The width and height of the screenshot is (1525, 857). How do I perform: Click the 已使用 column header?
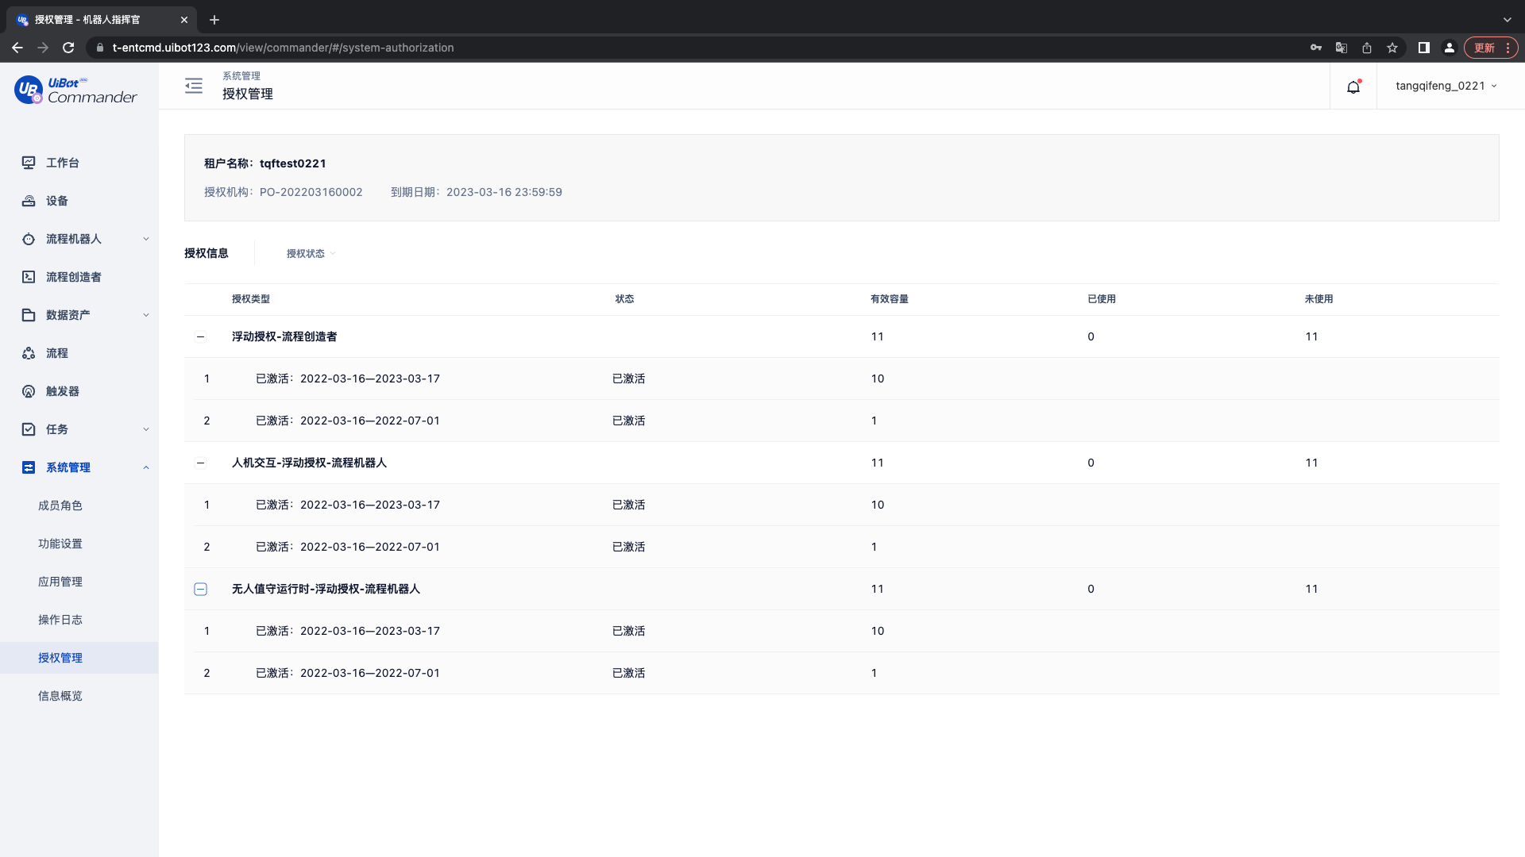(x=1102, y=299)
